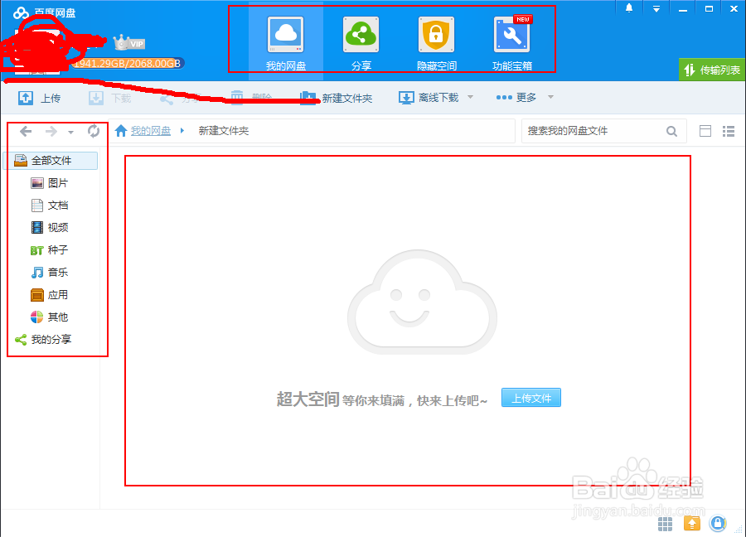Image resolution: width=746 pixels, height=537 pixels.
Task: Select the 其他 category
Action: [50, 317]
